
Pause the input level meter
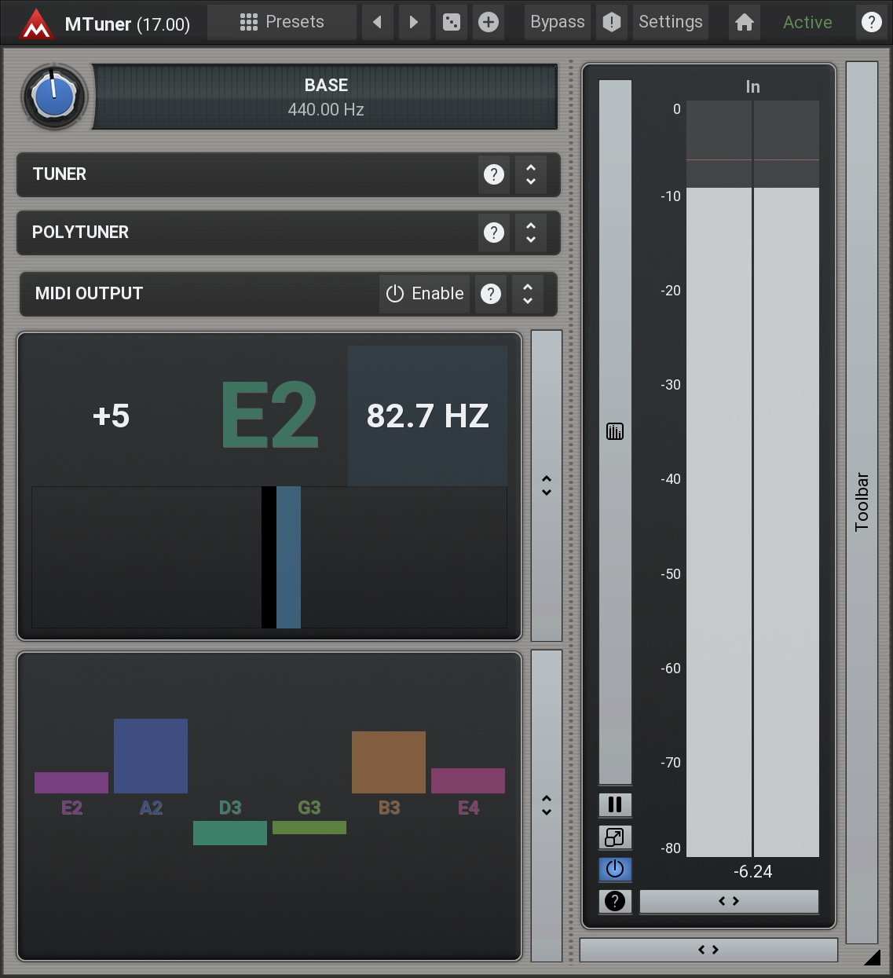(x=615, y=804)
